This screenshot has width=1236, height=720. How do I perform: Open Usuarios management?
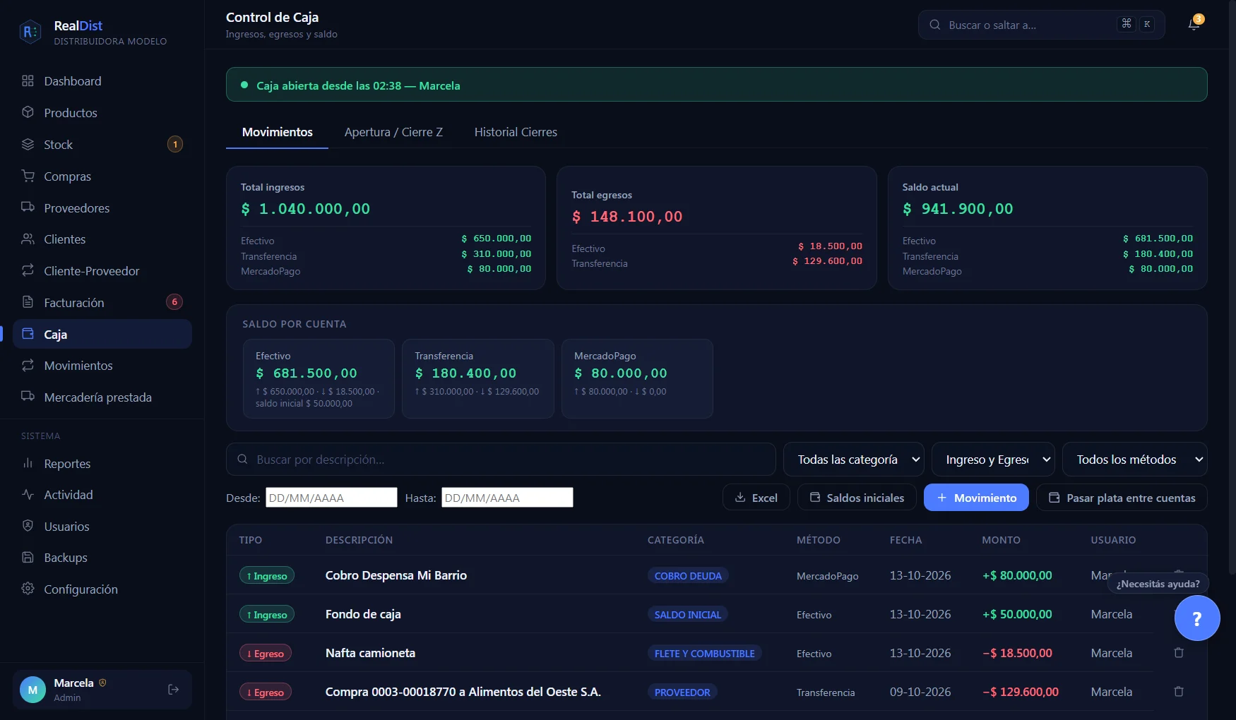(x=102, y=527)
